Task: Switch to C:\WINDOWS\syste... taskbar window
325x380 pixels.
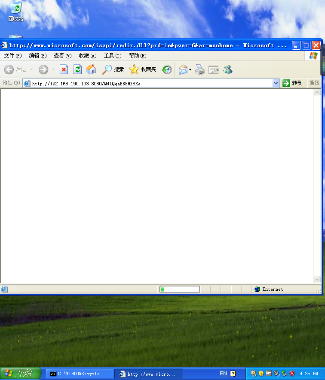Action: click(80, 374)
